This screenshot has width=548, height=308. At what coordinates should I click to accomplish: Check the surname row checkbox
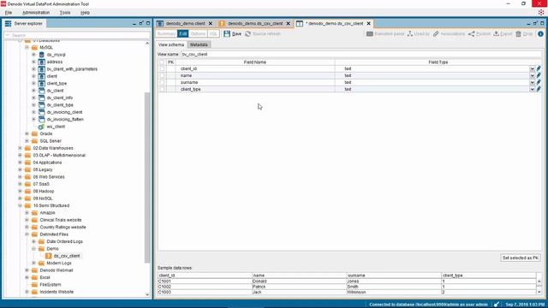point(162,82)
